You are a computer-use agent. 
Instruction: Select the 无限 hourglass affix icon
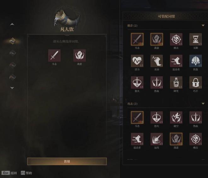(195, 39)
